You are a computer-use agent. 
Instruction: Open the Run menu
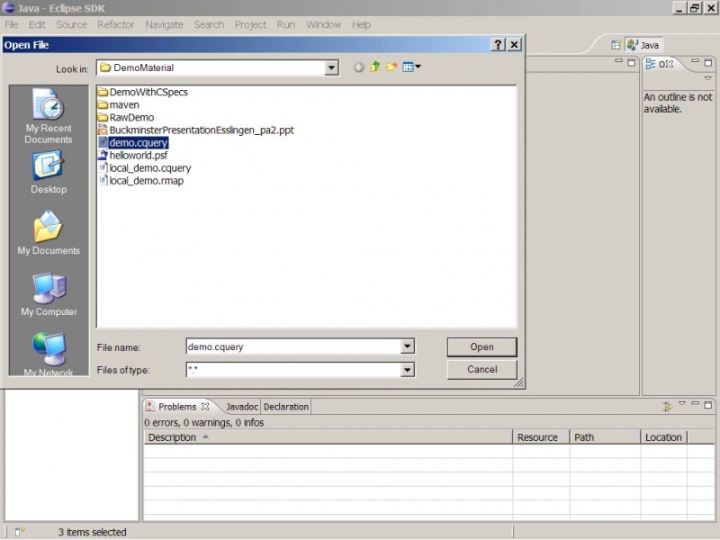[285, 25]
